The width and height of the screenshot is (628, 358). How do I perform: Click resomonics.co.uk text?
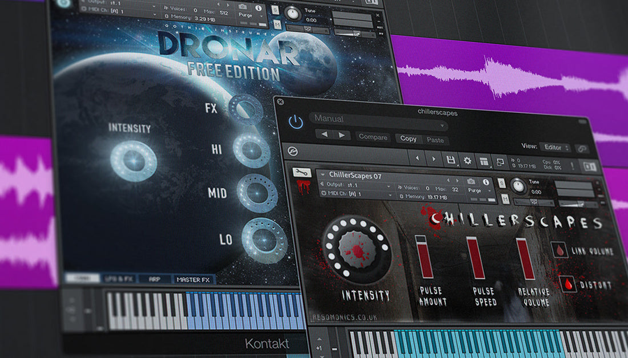pyautogui.click(x=344, y=317)
